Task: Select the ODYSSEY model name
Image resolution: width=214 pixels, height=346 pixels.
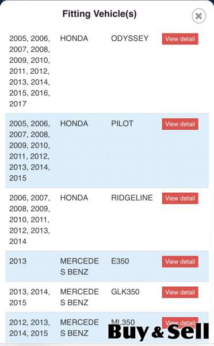Action: [x=129, y=39]
